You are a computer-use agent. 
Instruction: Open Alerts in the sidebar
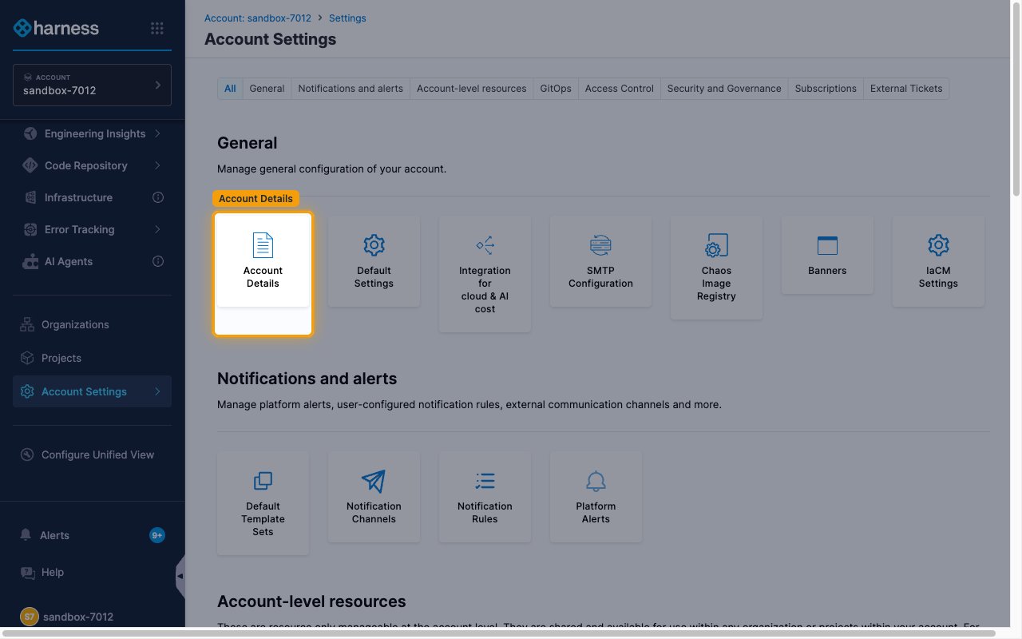(92, 535)
